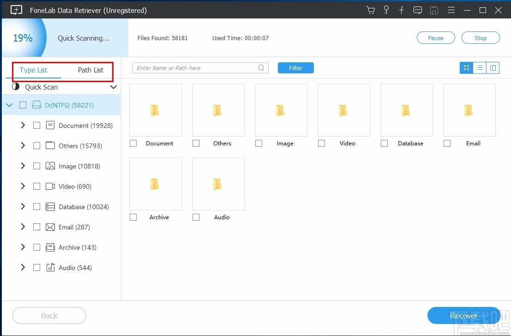The image size is (511, 336).
Task: Click the Audio music note icon in the sidebar
Action: click(x=50, y=267)
